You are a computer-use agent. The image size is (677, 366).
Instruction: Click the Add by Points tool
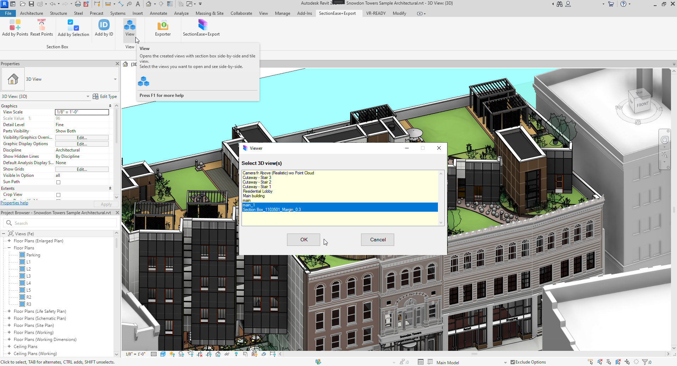[15, 27]
